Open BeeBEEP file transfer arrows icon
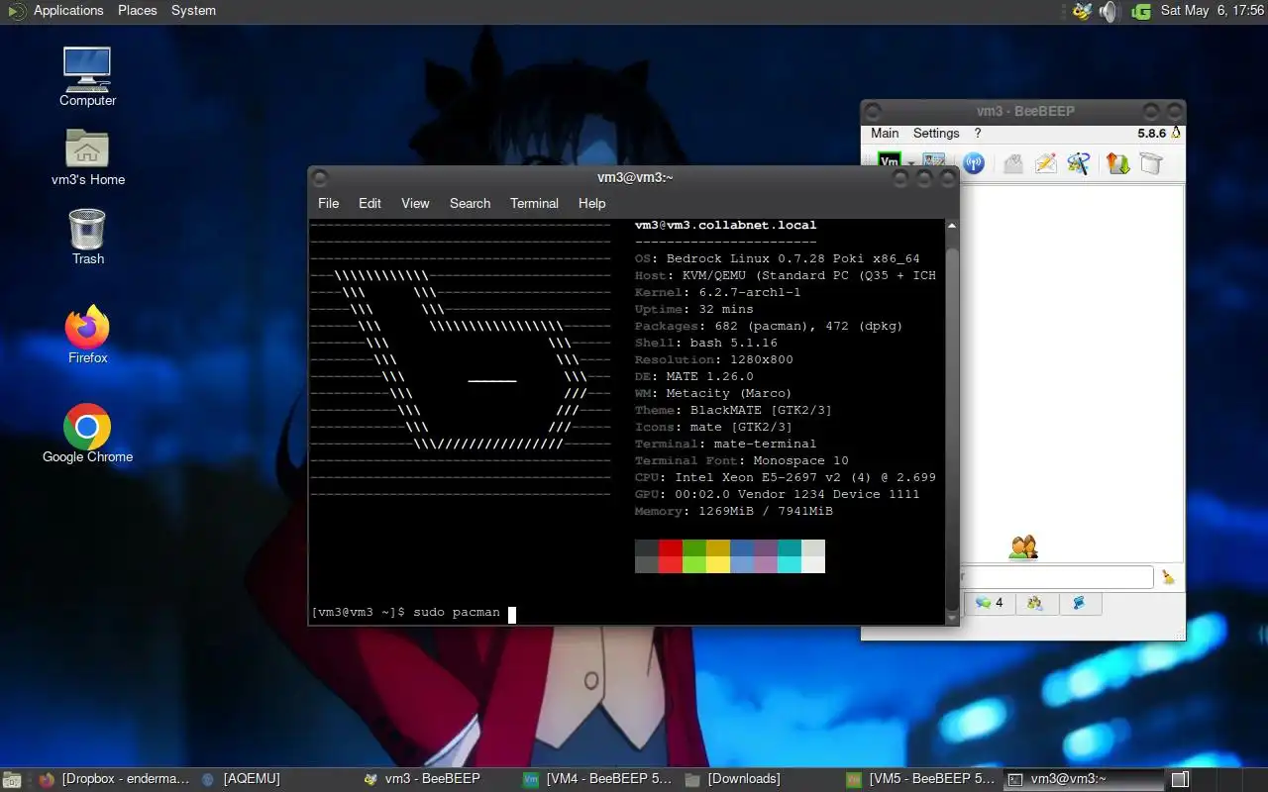 (x=1118, y=163)
